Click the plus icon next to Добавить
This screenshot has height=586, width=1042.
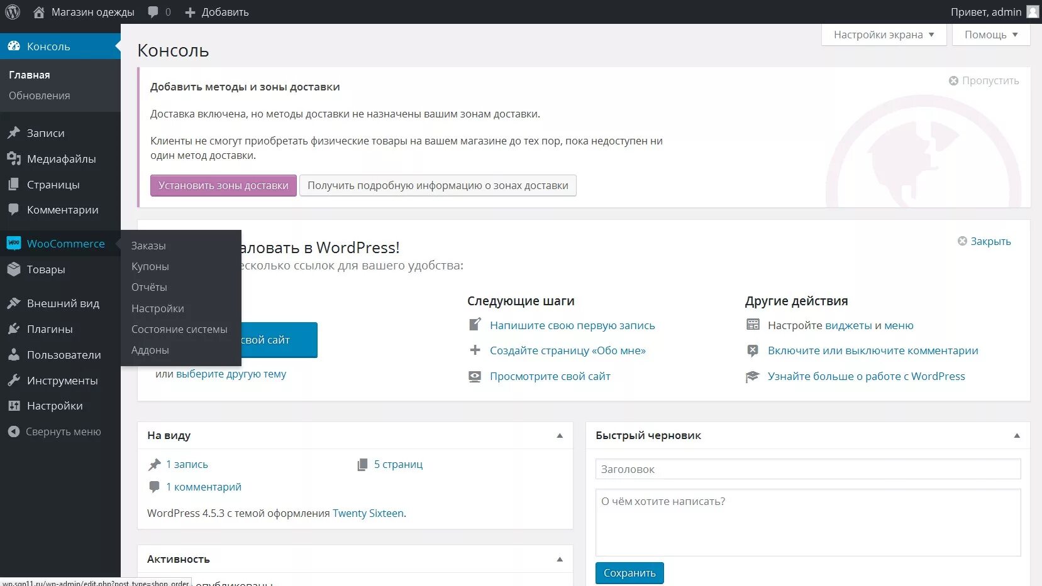[190, 12]
